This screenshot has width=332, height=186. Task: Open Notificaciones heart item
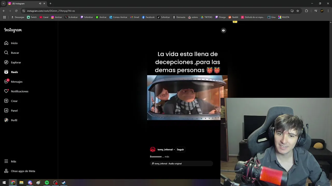[x=16, y=91]
